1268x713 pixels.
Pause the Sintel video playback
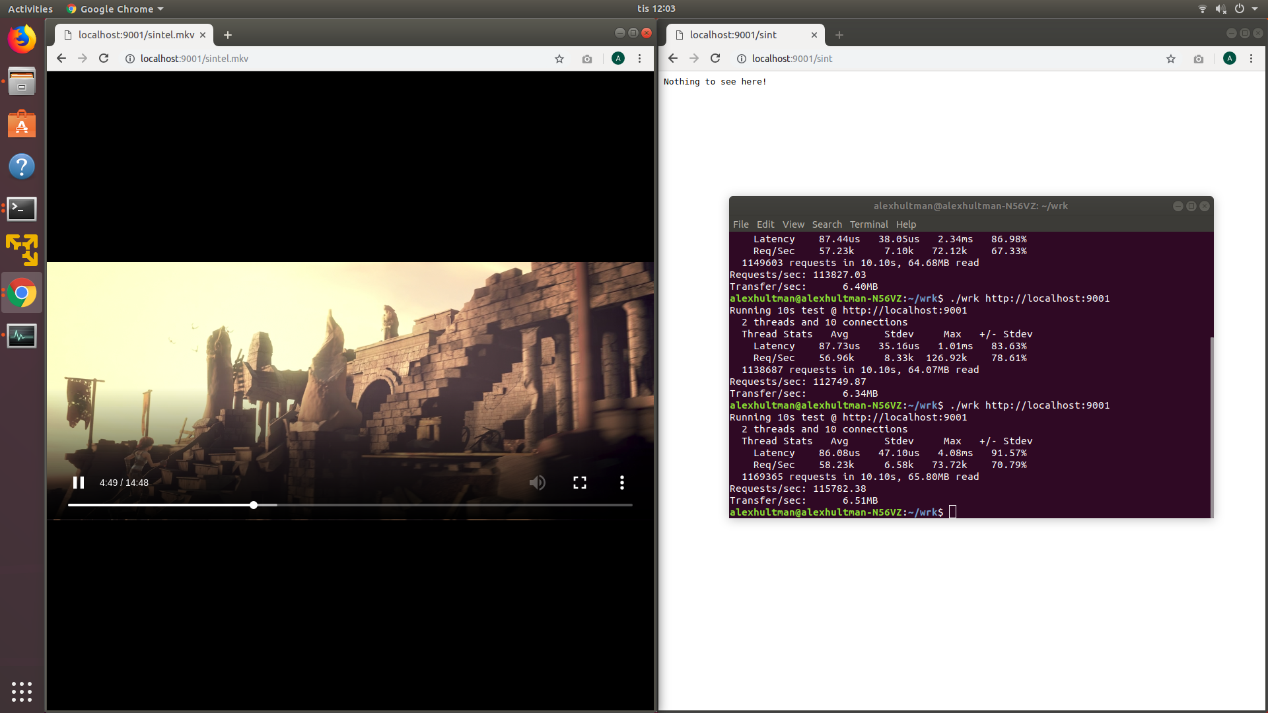79,483
